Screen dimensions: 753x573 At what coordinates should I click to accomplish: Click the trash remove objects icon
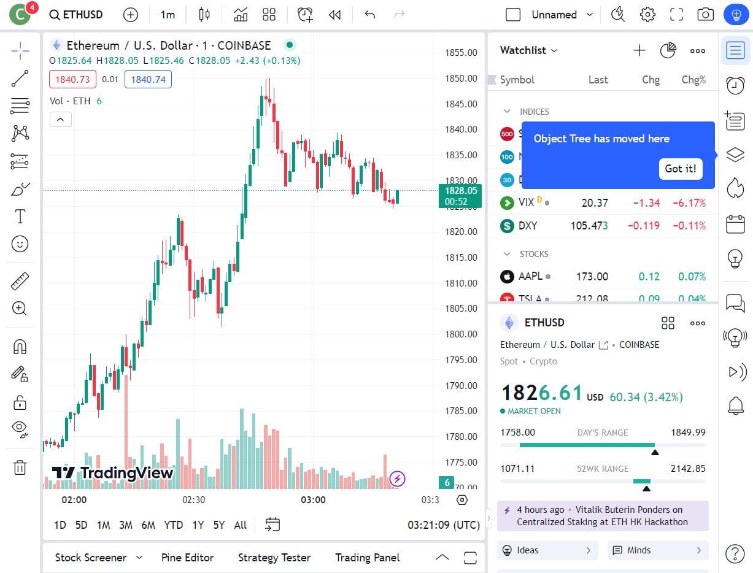pos(20,467)
